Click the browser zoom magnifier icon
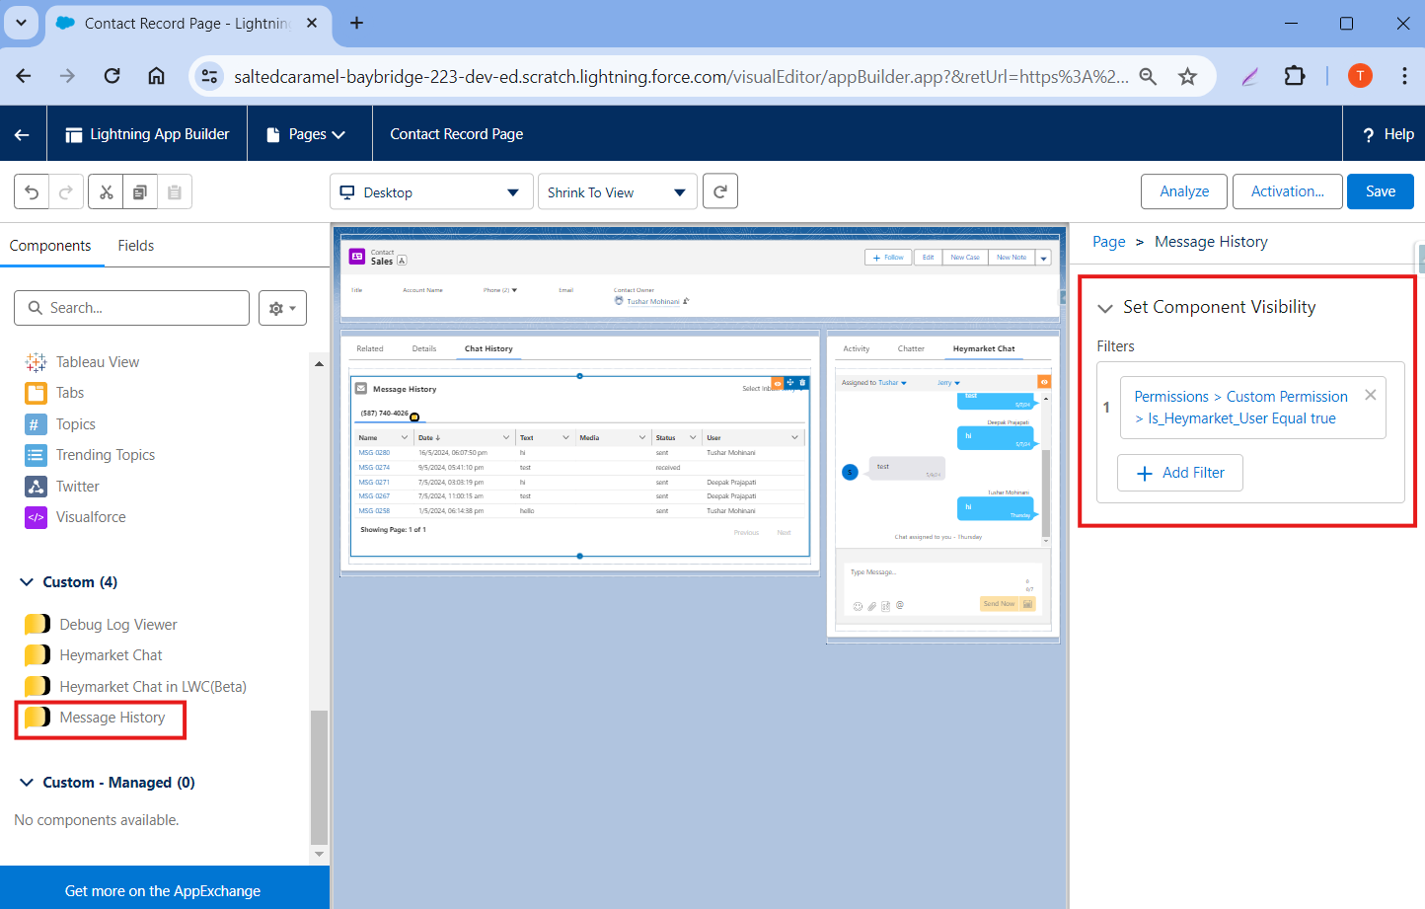The height and width of the screenshot is (909, 1425). [x=1148, y=76]
